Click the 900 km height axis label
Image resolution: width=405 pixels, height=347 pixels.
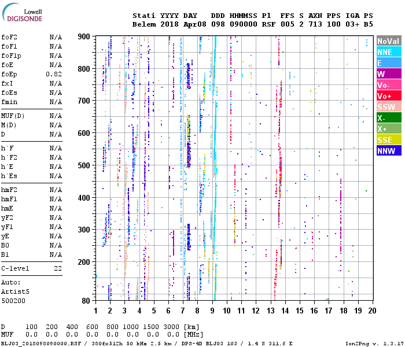(x=84, y=36)
